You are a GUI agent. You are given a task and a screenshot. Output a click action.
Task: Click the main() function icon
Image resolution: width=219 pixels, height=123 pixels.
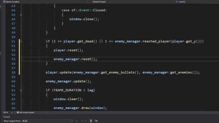click(x=177, y=2)
